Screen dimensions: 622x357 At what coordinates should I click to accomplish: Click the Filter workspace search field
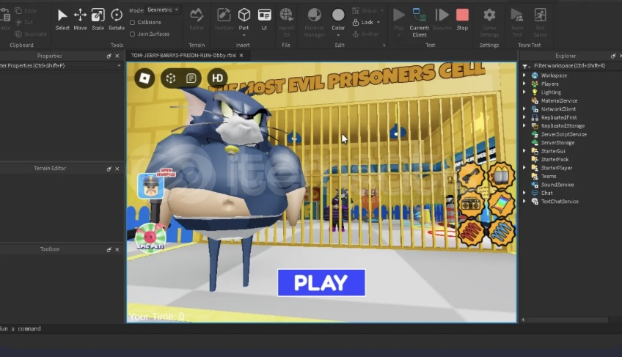pos(571,66)
